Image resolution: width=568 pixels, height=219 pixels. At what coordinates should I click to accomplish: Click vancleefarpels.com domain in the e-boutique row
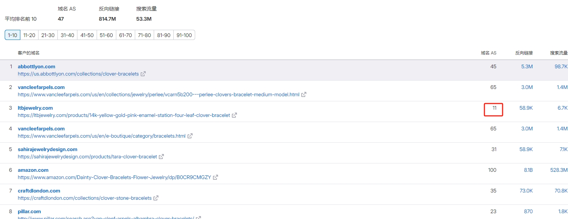(41, 129)
